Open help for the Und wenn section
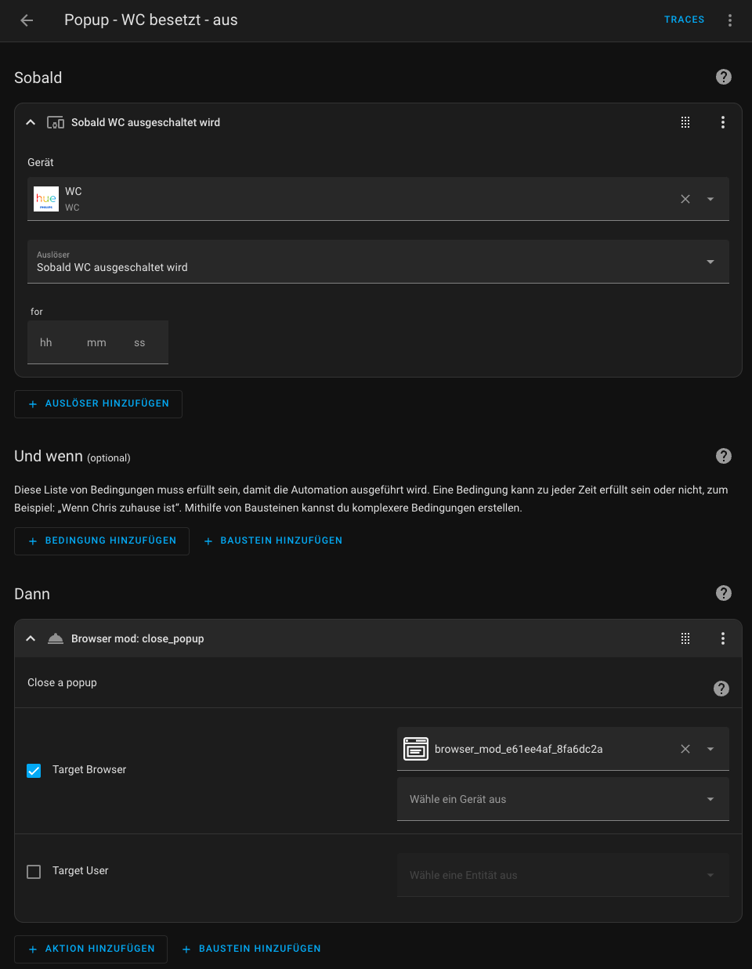This screenshot has height=969, width=752. (x=724, y=456)
